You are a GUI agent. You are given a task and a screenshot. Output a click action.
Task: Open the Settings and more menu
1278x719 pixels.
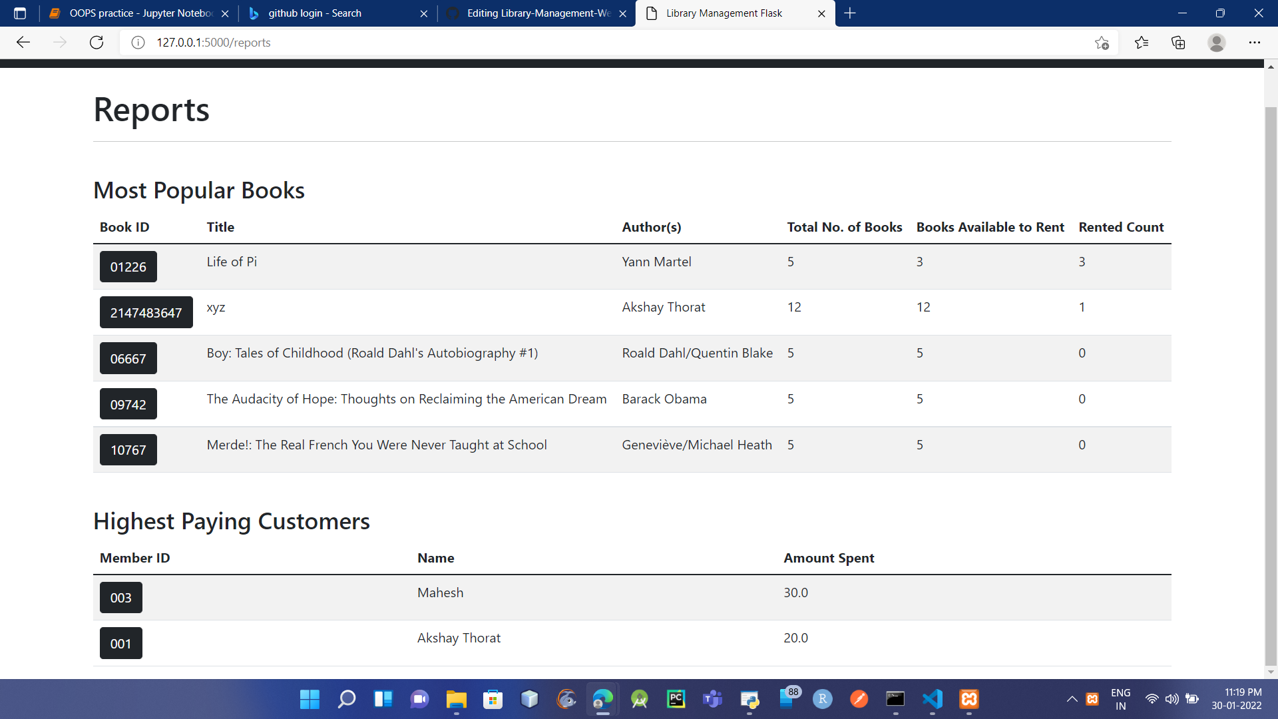click(1255, 42)
